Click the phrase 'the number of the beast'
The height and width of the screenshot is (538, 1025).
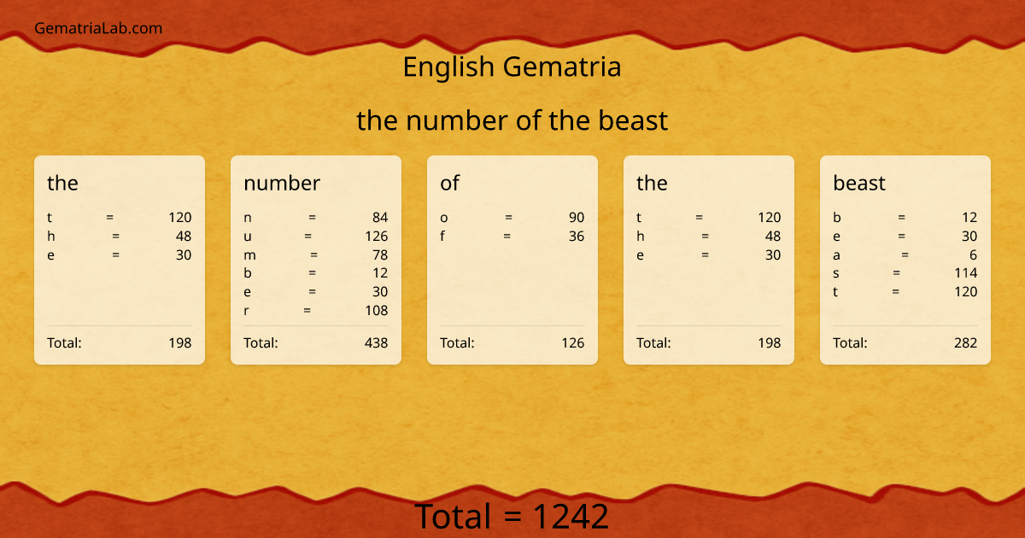pos(512,120)
